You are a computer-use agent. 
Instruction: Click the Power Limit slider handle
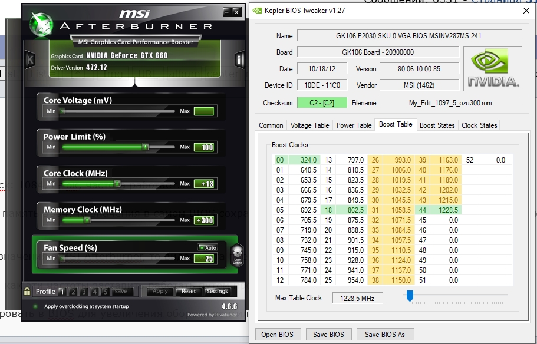point(146,147)
